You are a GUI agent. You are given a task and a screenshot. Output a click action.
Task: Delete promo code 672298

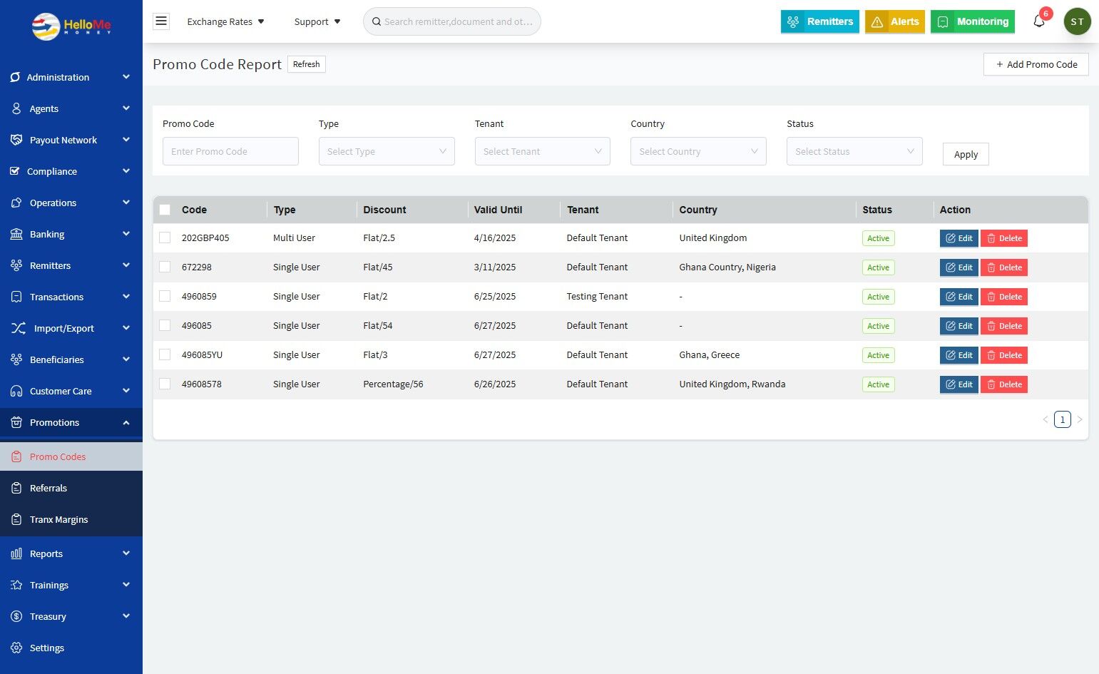pos(1003,267)
